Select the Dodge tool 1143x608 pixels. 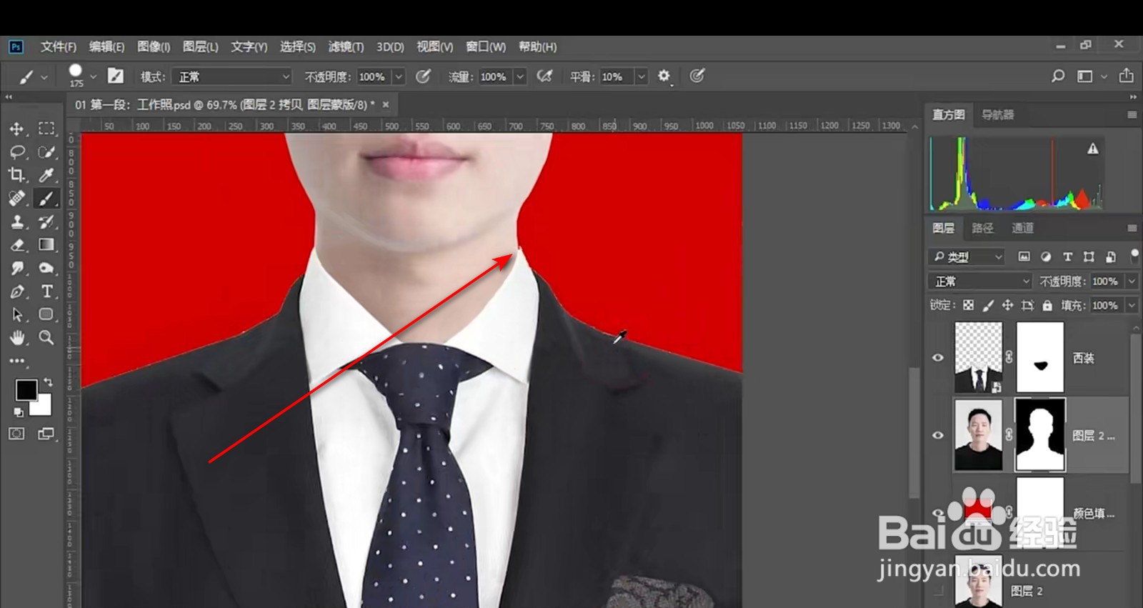pyautogui.click(x=46, y=268)
